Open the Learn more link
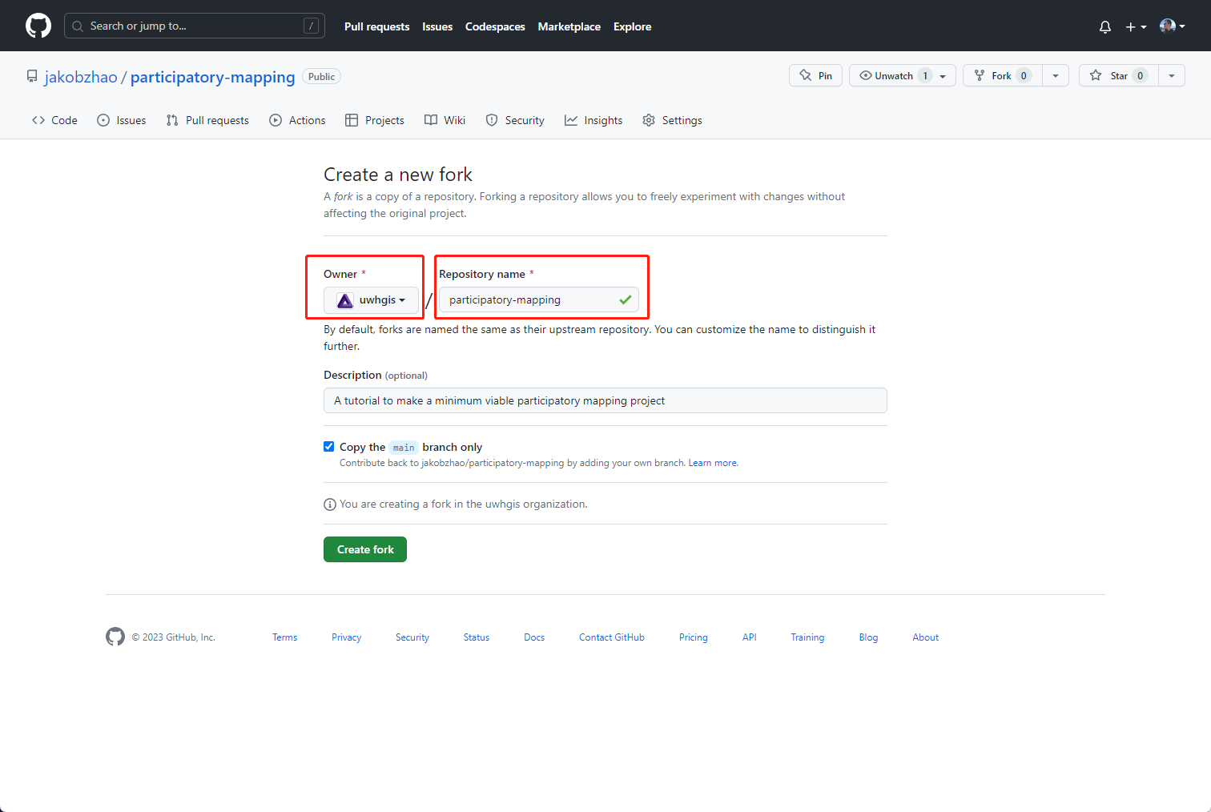 [x=713, y=463]
